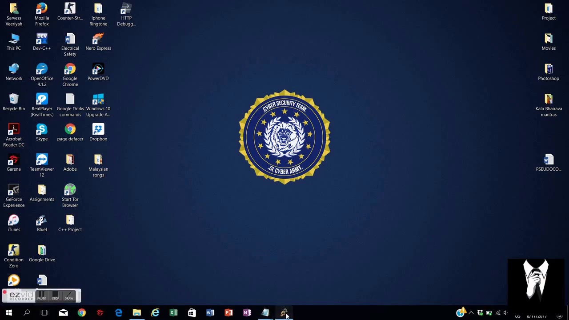This screenshot has width=569, height=320.
Task: Pause the ezvid recording
Action: (41, 296)
